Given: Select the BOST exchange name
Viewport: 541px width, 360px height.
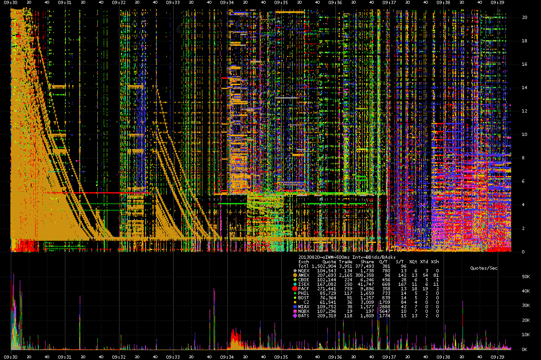Looking at the screenshot, I should click(x=304, y=297).
